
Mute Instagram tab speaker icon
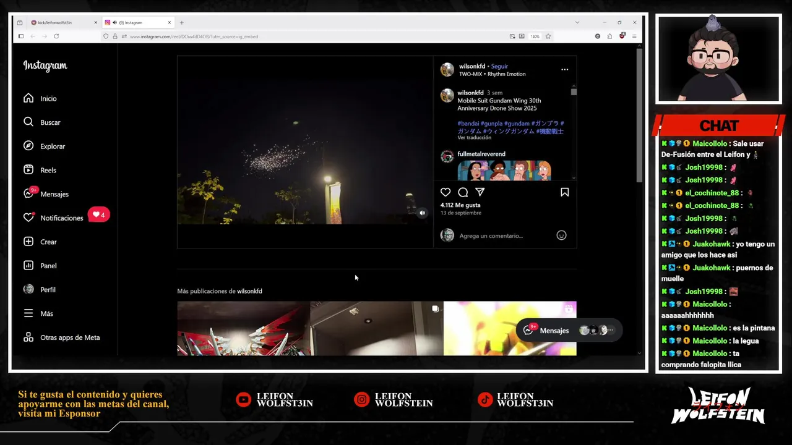[115, 22]
